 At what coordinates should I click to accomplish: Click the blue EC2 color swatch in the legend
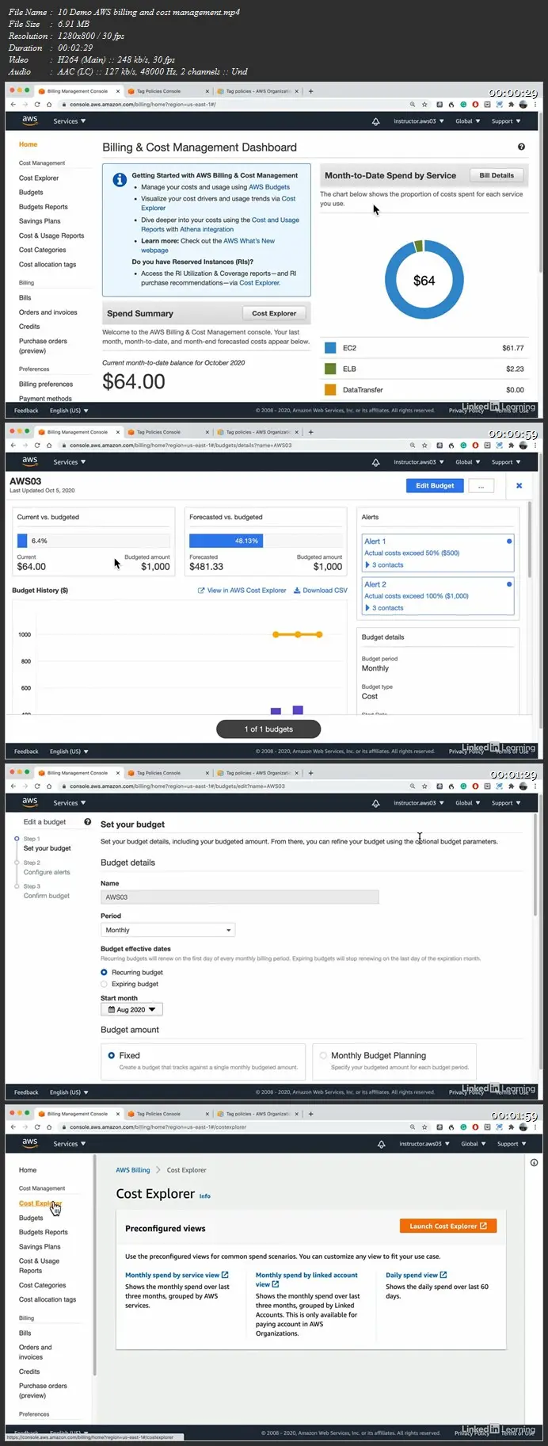[330, 348]
